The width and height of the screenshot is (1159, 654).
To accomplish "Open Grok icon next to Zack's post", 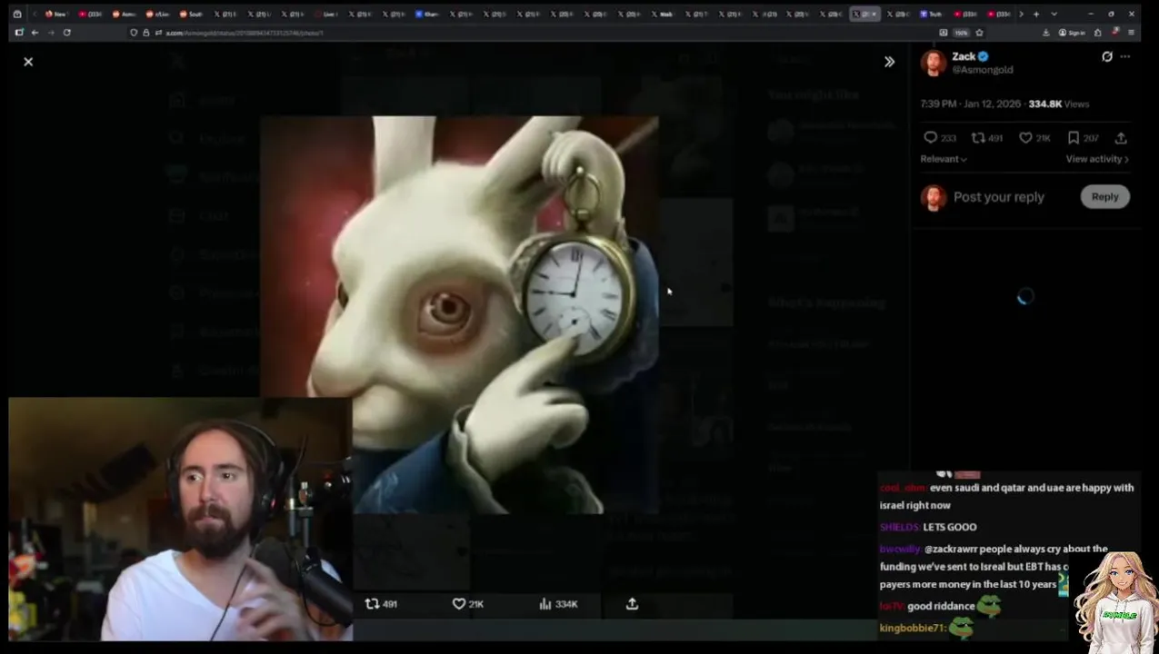I will pyautogui.click(x=1106, y=56).
